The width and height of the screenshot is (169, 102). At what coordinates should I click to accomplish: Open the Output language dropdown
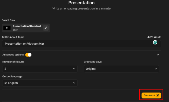(40, 83)
